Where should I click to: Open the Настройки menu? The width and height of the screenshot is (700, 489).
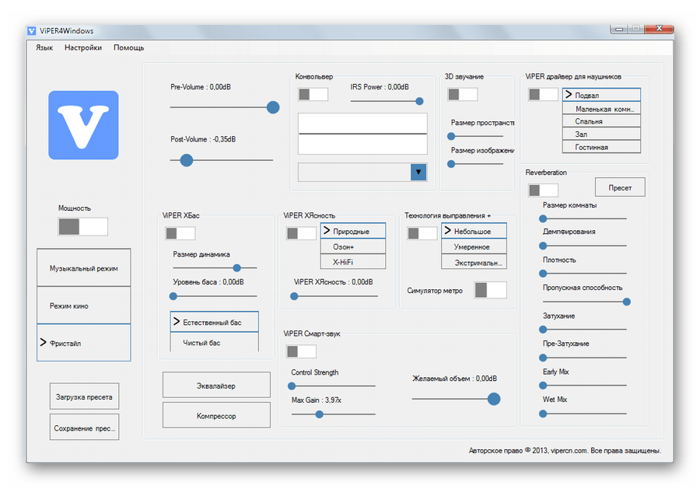(83, 47)
